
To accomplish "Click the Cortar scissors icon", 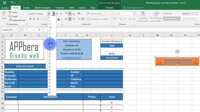I will tap(10, 12).
